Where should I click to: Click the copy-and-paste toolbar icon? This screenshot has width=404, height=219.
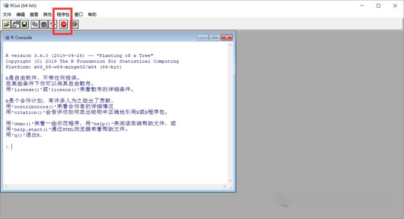point(52,24)
